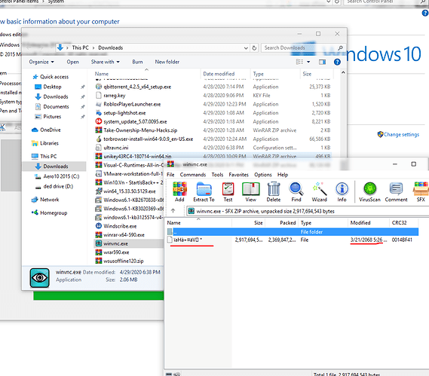Click the SFX toolbar icon
The height and width of the screenshot is (376, 429).
click(421, 192)
